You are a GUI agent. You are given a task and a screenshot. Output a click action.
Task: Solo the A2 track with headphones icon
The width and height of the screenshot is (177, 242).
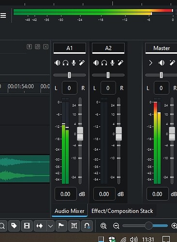pos(104,63)
